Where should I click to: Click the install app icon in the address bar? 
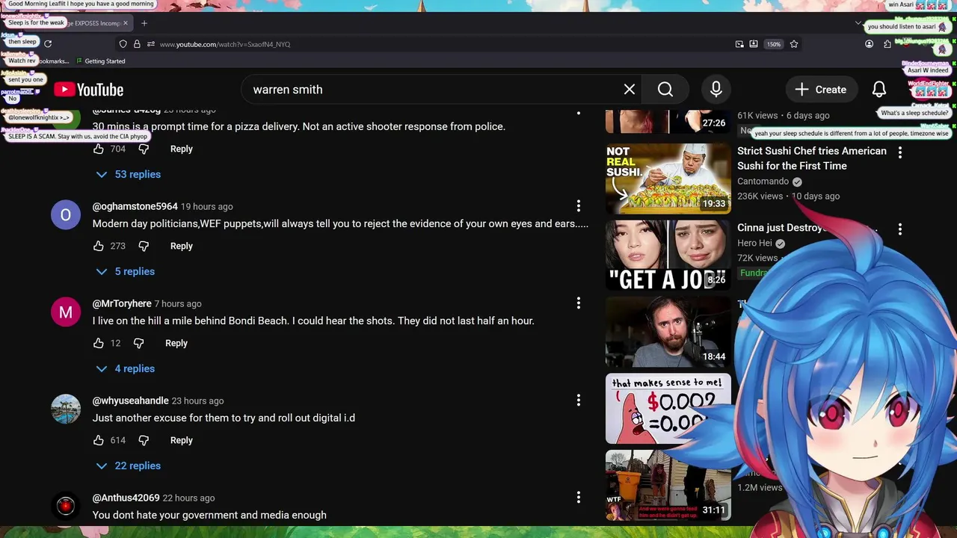tap(754, 44)
